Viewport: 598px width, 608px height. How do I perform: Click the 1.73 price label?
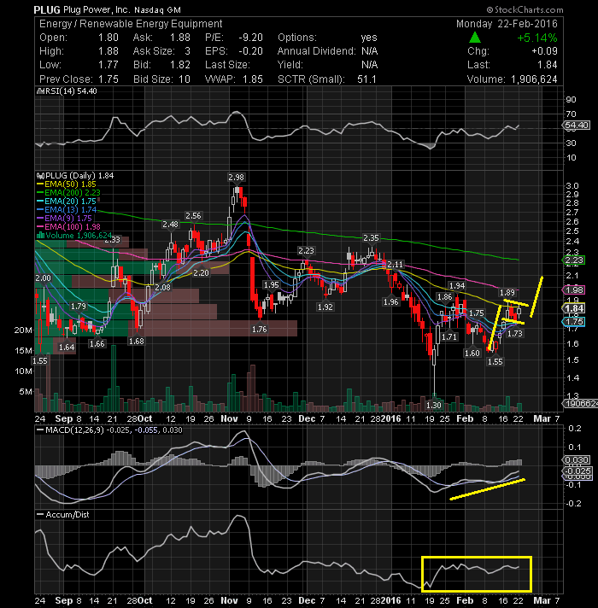[515, 334]
